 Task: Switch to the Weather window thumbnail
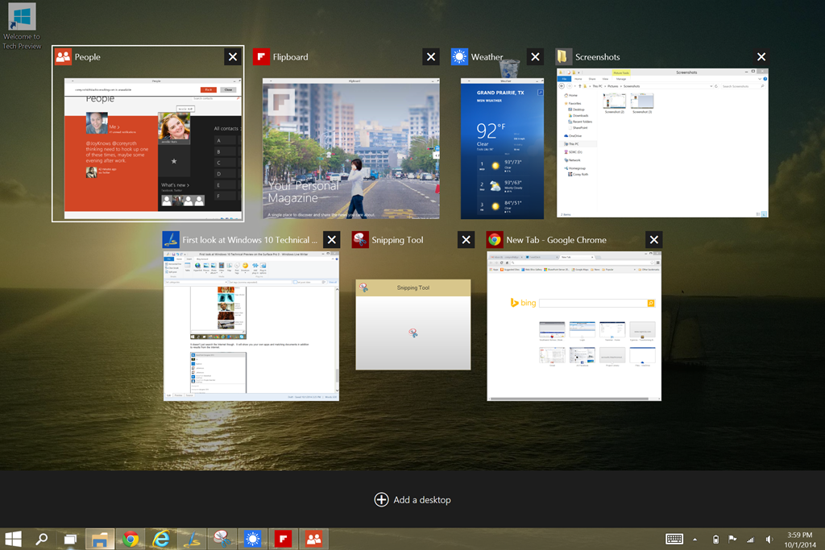coord(502,148)
